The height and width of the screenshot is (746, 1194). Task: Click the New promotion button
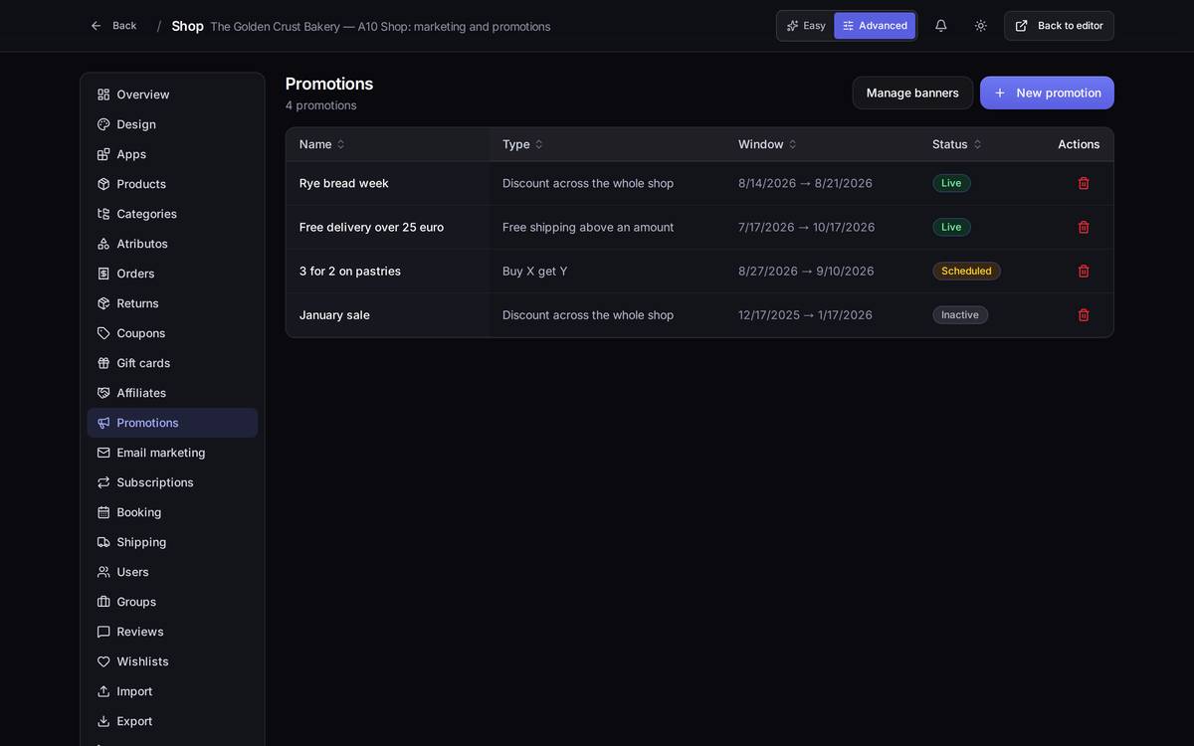(1047, 93)
